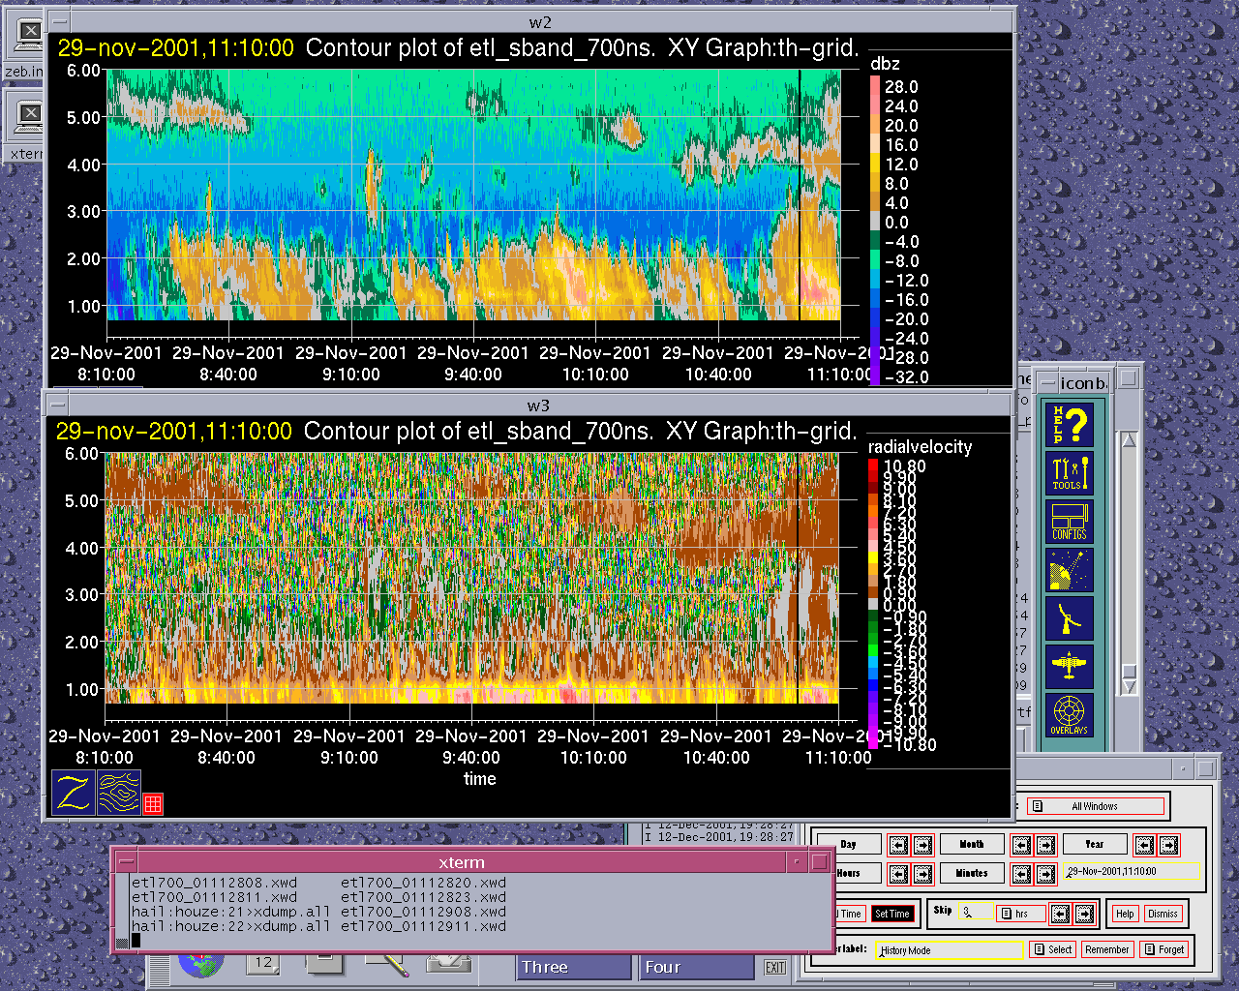Click the Dismiss button
This screenshot has height=991, width=1239.
point(1163,914)
